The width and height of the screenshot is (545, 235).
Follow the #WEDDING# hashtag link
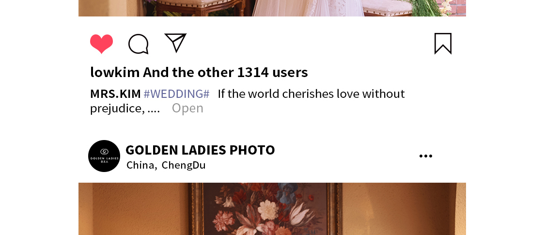tap(176, 94)
